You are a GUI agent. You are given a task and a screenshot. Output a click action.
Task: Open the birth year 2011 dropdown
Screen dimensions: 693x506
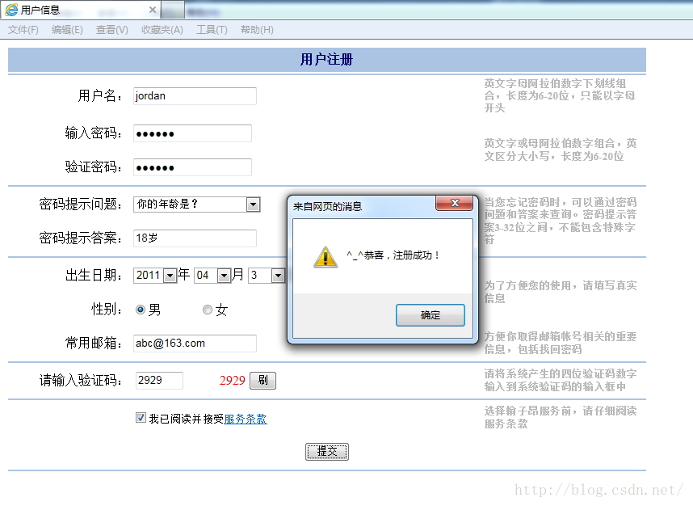tap(170, 276)
